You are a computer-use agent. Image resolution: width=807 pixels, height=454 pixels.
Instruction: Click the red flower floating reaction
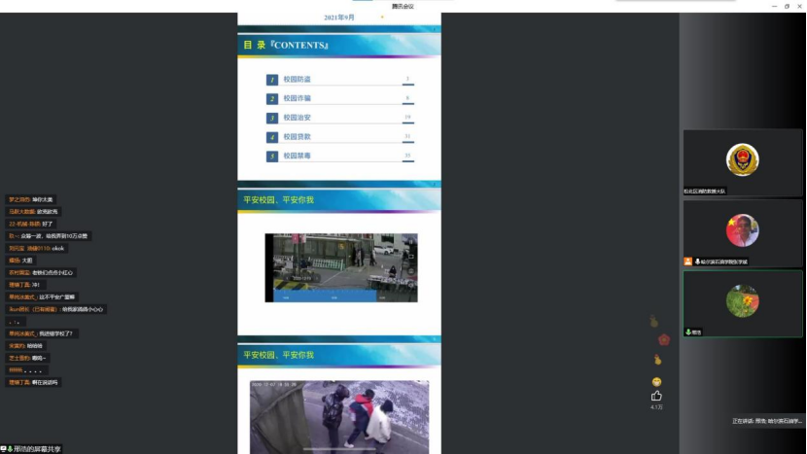click(664, 339)
